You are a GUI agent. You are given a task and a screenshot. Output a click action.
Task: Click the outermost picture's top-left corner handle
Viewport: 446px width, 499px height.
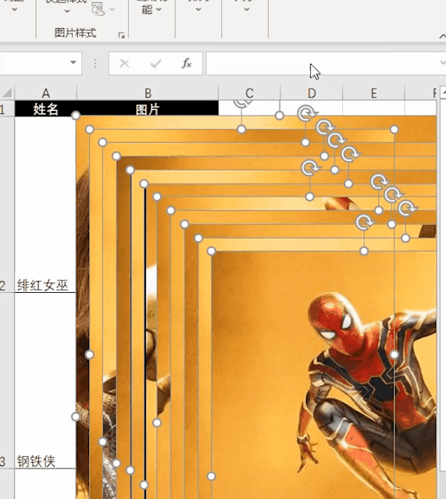(x=76, y=116)
